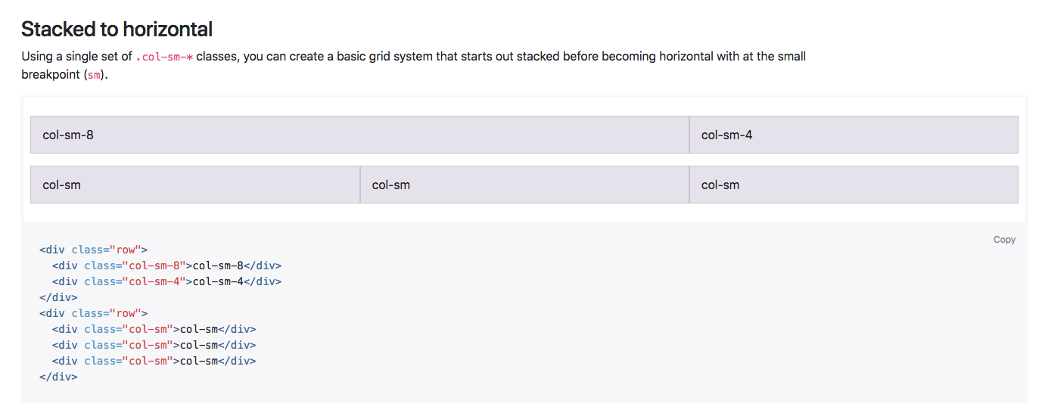Image resolution: width=1042 pixels, height=413 pixels.
Task: Click the "sm" inline code in parentheses
Action: click(x=94, y=75)
